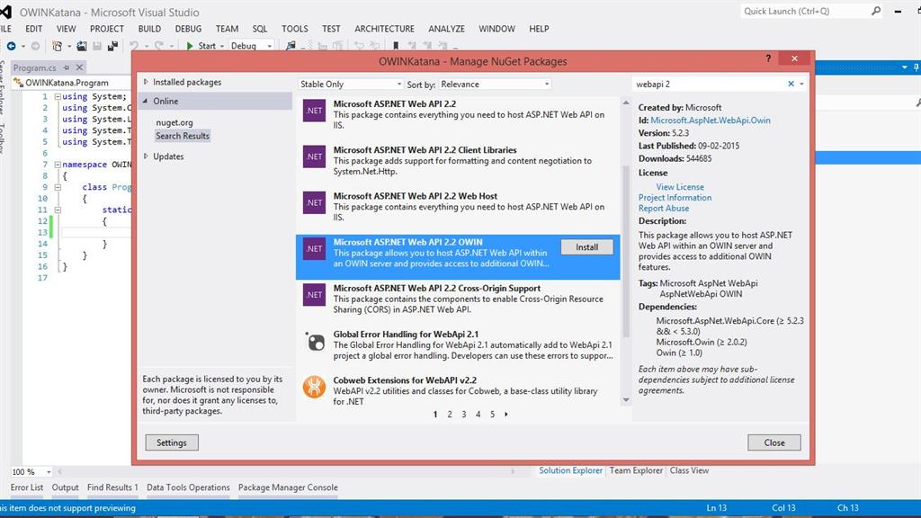Click the Find in Files toolbar icon
Viewport: 921px width, 518px height.
coord(291,46)
